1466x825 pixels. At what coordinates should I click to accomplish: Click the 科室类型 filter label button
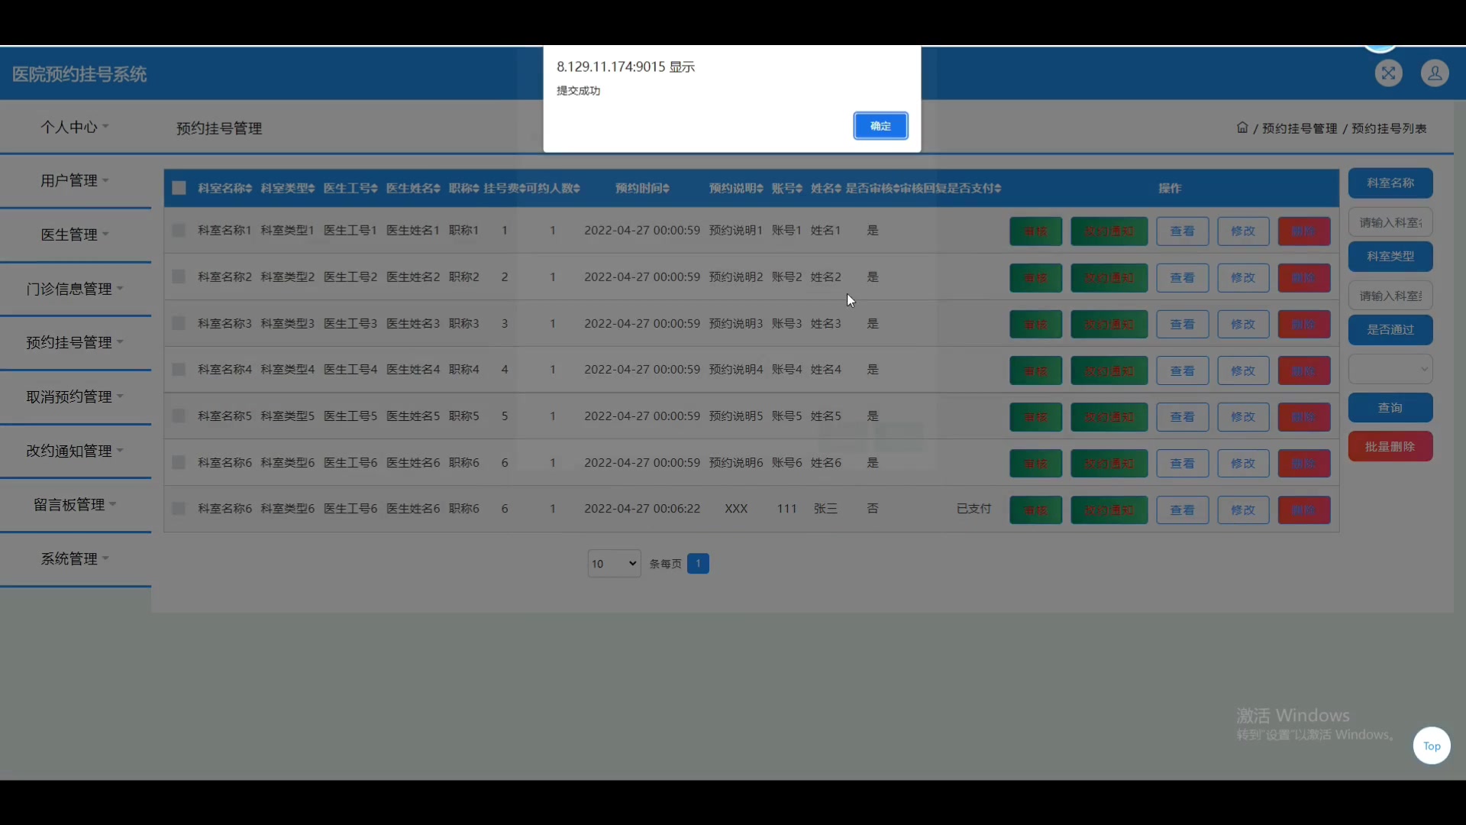[1390, 256]
